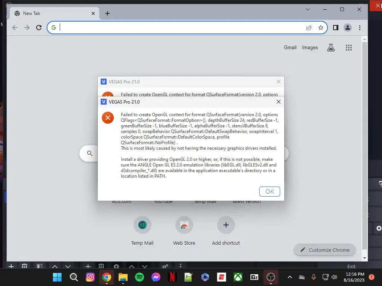Open Chrome's three-dot menu

(x=360, y=28)
